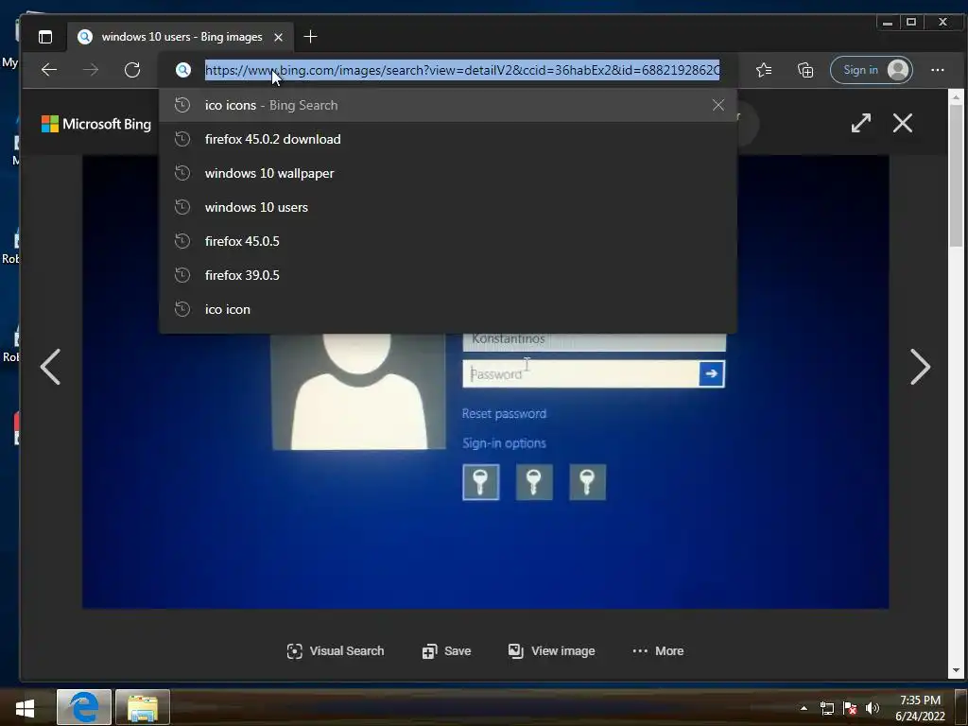
Task: Click the Microsoft Bing logo
Action: (95, 124)
